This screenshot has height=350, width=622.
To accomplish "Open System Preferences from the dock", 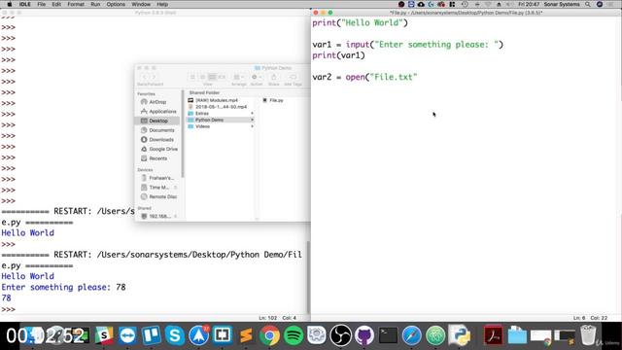I will [317, 335].
